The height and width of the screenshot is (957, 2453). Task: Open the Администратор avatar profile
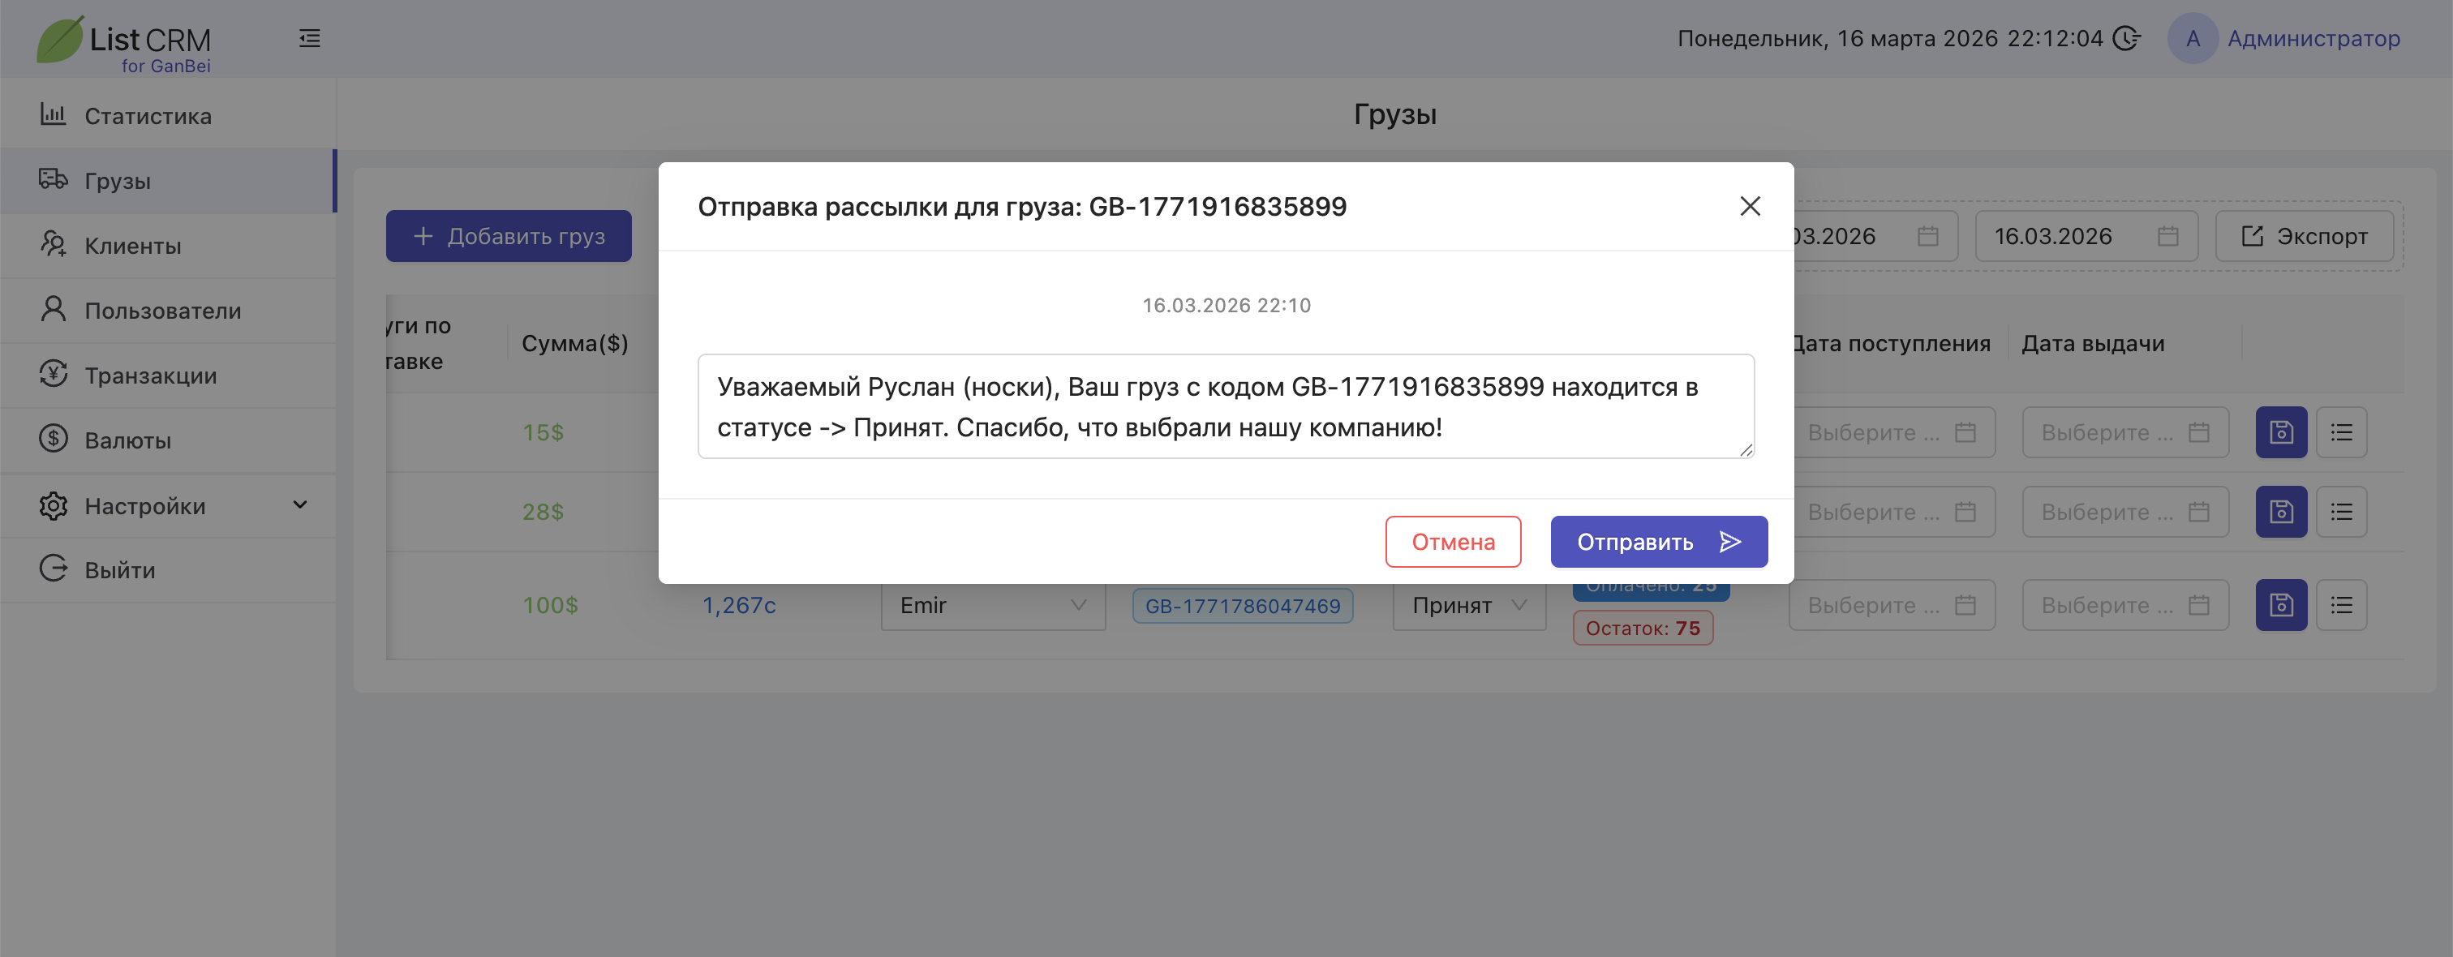pyautogui.click(x=2192, y=39)
